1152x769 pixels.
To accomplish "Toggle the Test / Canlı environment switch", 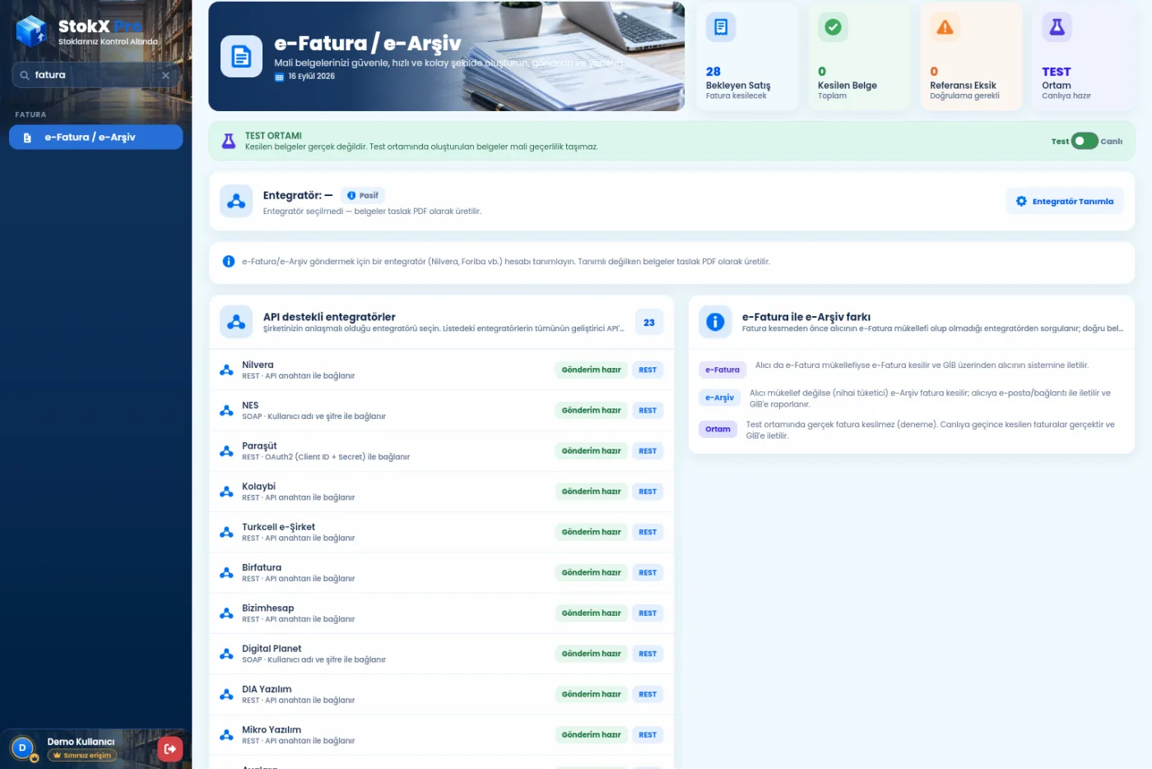I will coord(1085,141).
